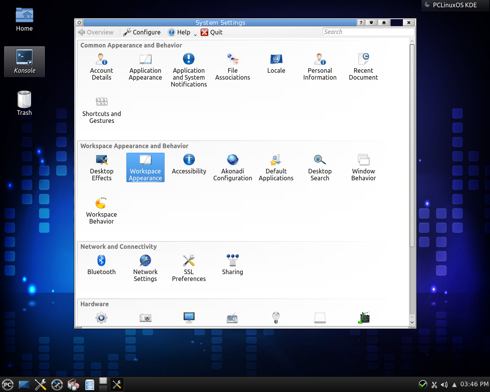Open Window Behavior settings
This screenshot has width=490, height=392.
click(x=363, y=168)
